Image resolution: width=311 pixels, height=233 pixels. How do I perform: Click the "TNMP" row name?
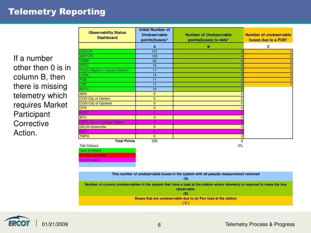(107, 61)
